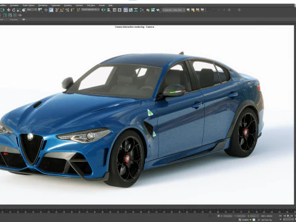
Task: Open the Curve Editor
Action: (x=131, y=10)
